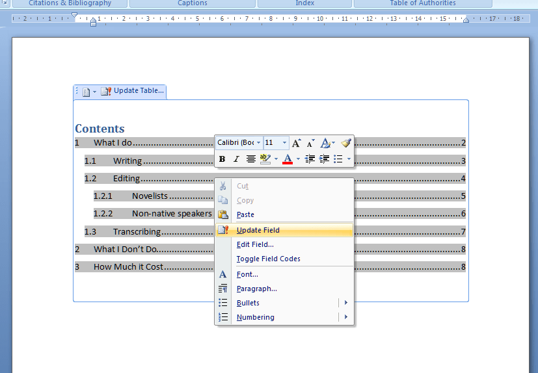
Task: Toggle text highlight with the highlighter button
Action: [265, 159]
